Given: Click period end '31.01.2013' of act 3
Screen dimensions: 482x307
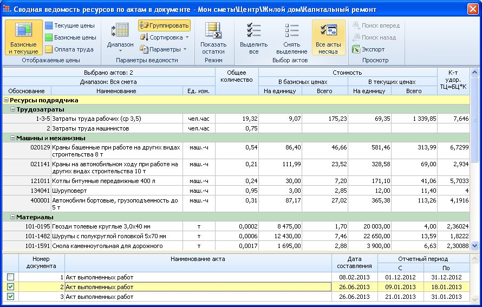Looking at the screenshot, I should click(446, 297).
